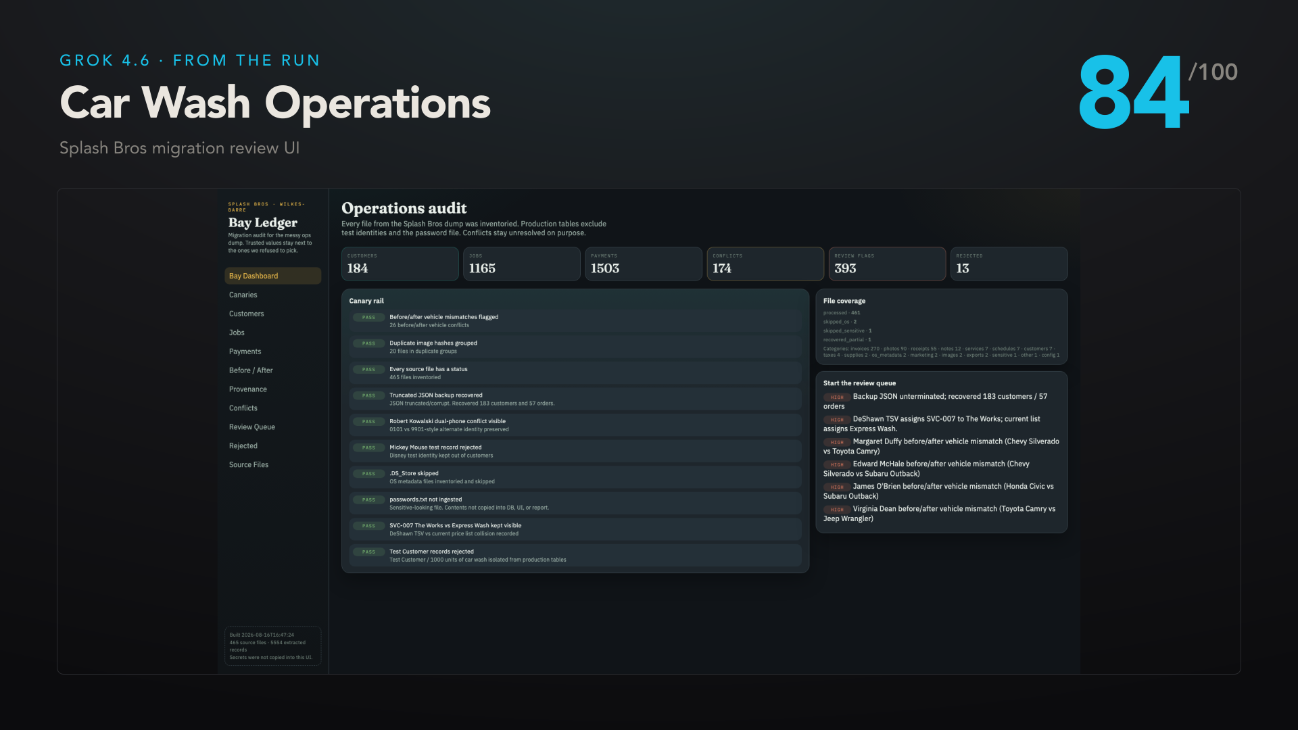This screenshot has width=1298, height=730.
Task: Open the Source Files page
Action: tap(272, 465)
